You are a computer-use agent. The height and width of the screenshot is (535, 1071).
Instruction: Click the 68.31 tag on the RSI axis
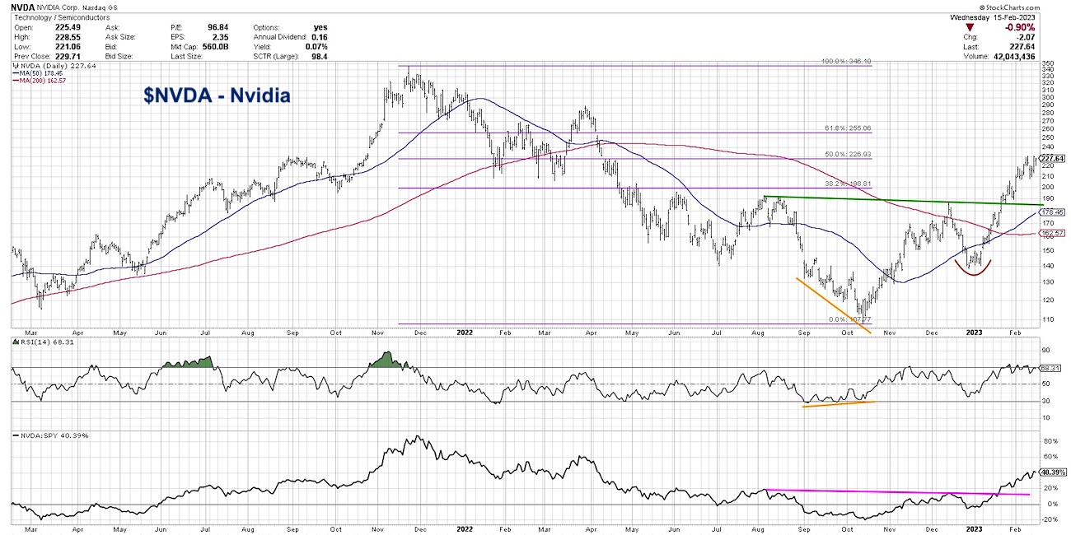coord(1050,368)
